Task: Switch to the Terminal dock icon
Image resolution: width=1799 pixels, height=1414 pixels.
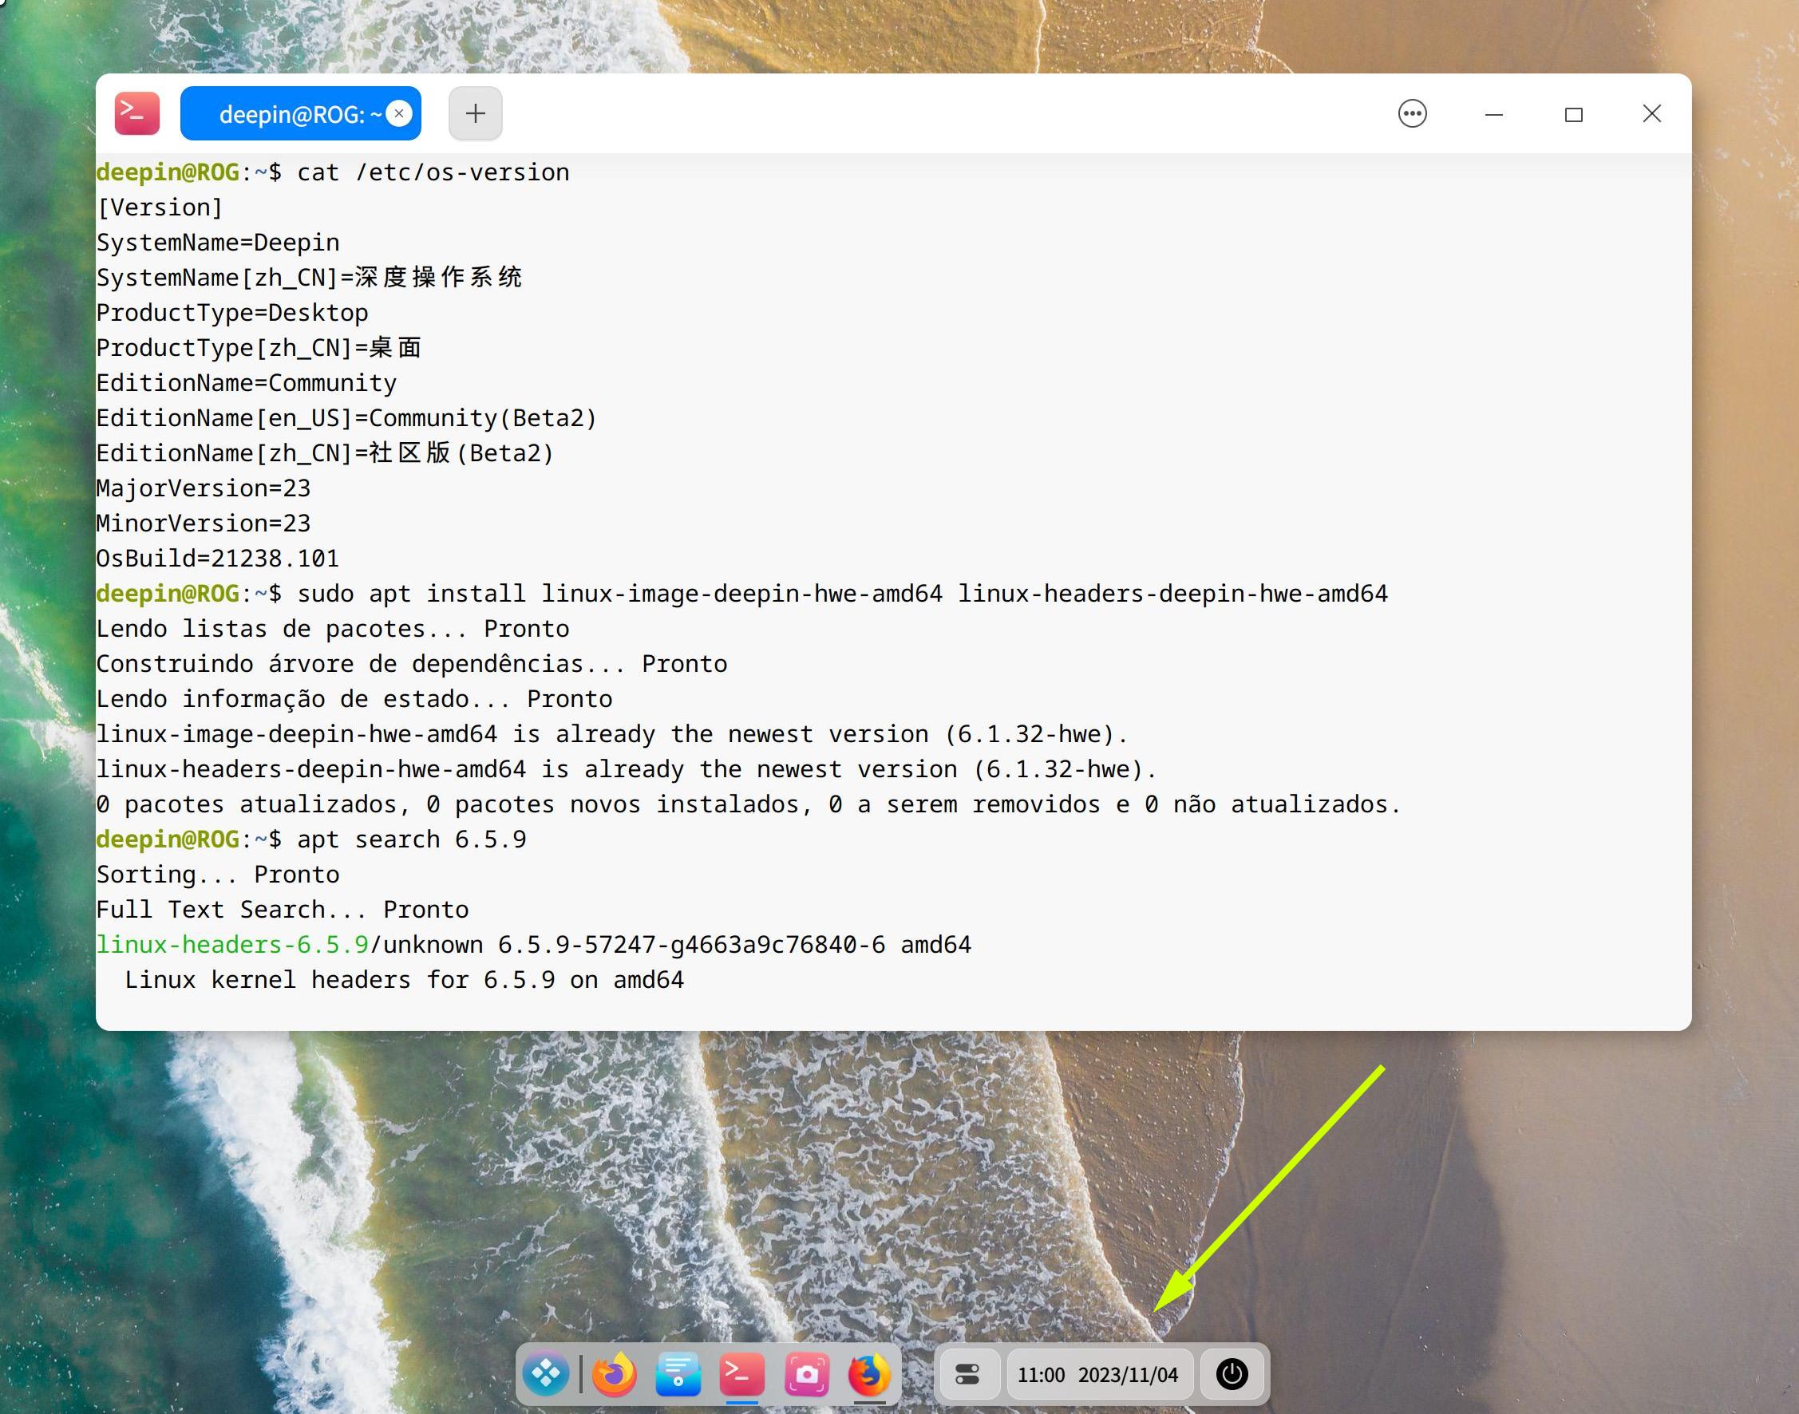Action: click(741, 1374)
